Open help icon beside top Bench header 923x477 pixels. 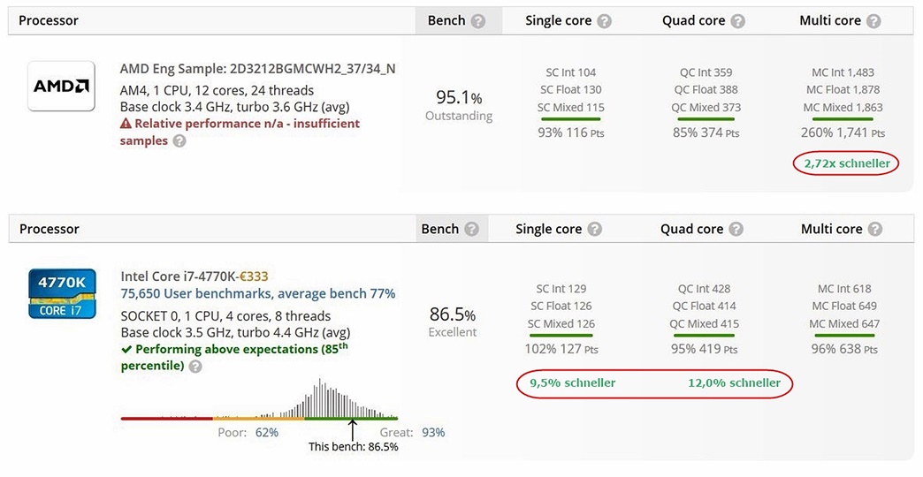tap(478, 21)
